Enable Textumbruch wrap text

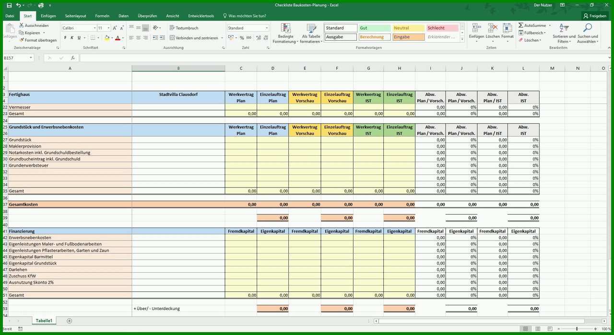184,28
